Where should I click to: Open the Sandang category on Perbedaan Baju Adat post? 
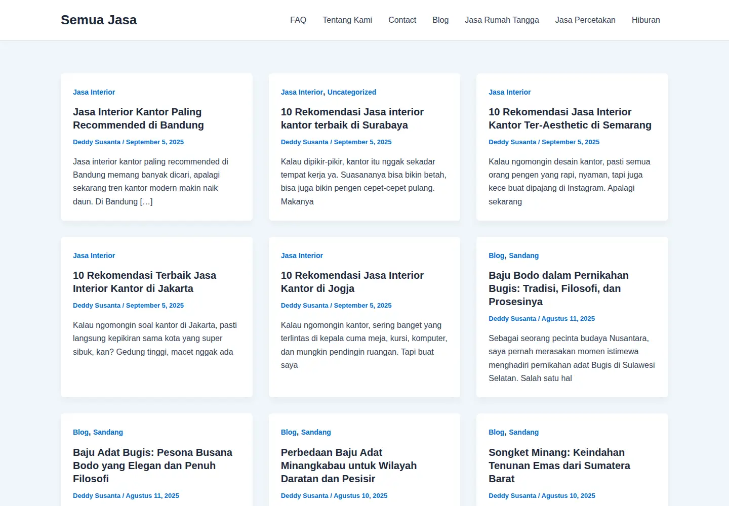[316, 432]
